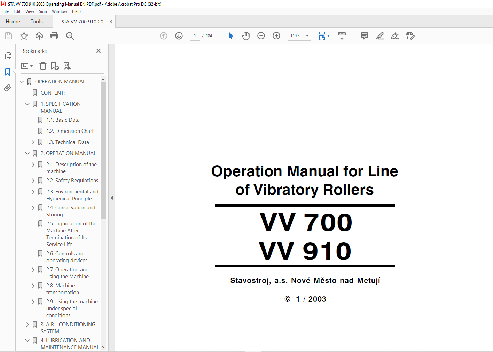Image resolution: width=493 pixels, height=352 pixels.
Task: Zoom out with the minus icon
Action: (261, 36)
